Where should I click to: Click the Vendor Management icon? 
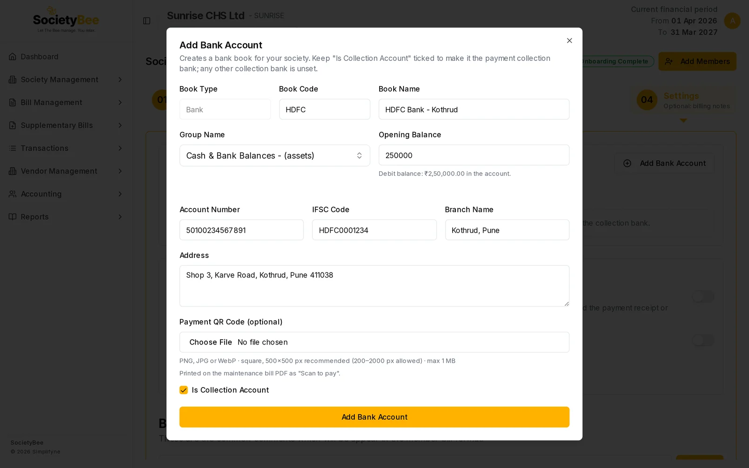(13, 171)
